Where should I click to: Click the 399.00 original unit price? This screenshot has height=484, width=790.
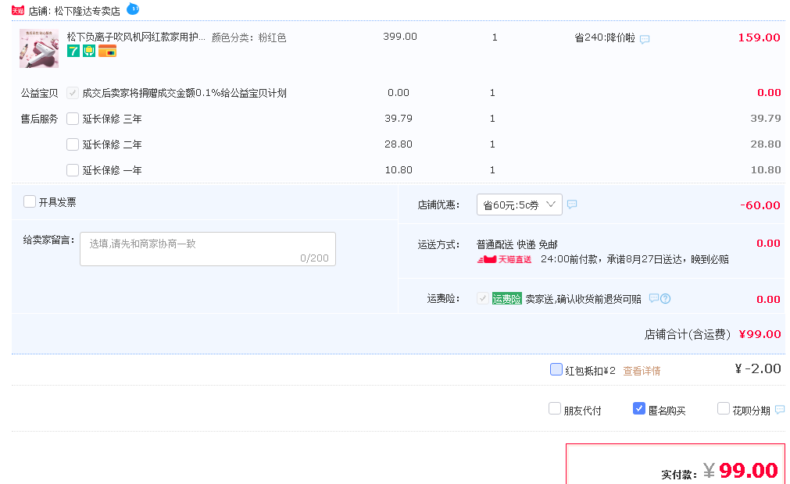coord(400,37)
